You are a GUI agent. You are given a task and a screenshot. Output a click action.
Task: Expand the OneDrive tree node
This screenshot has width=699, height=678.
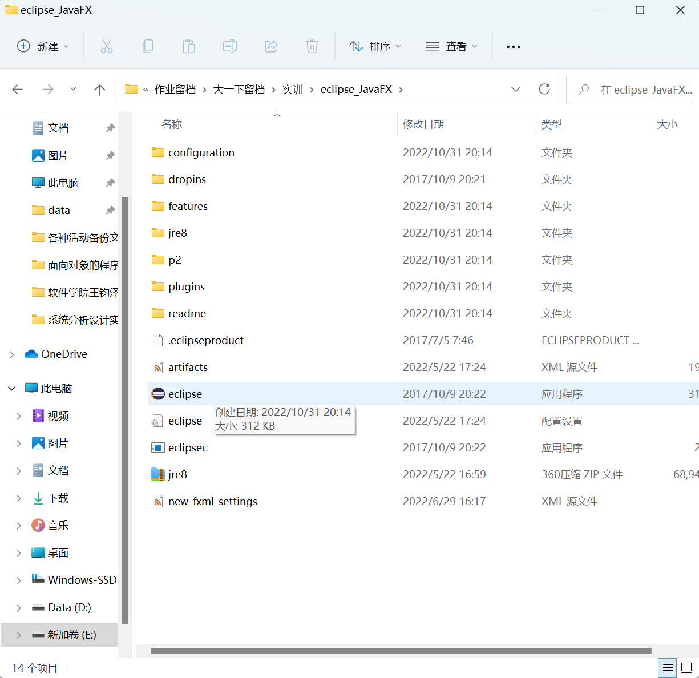12,354
